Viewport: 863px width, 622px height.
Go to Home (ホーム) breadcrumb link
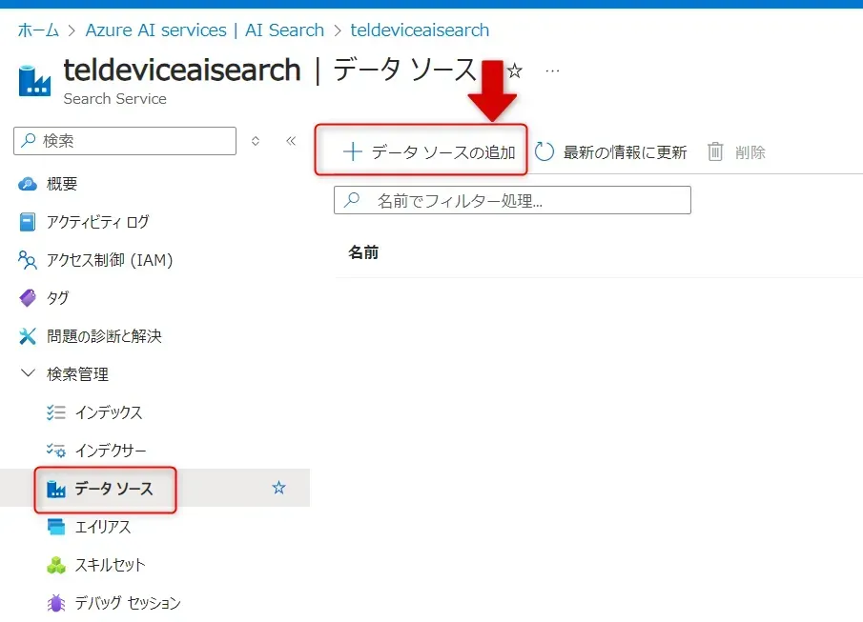point(38,30)
